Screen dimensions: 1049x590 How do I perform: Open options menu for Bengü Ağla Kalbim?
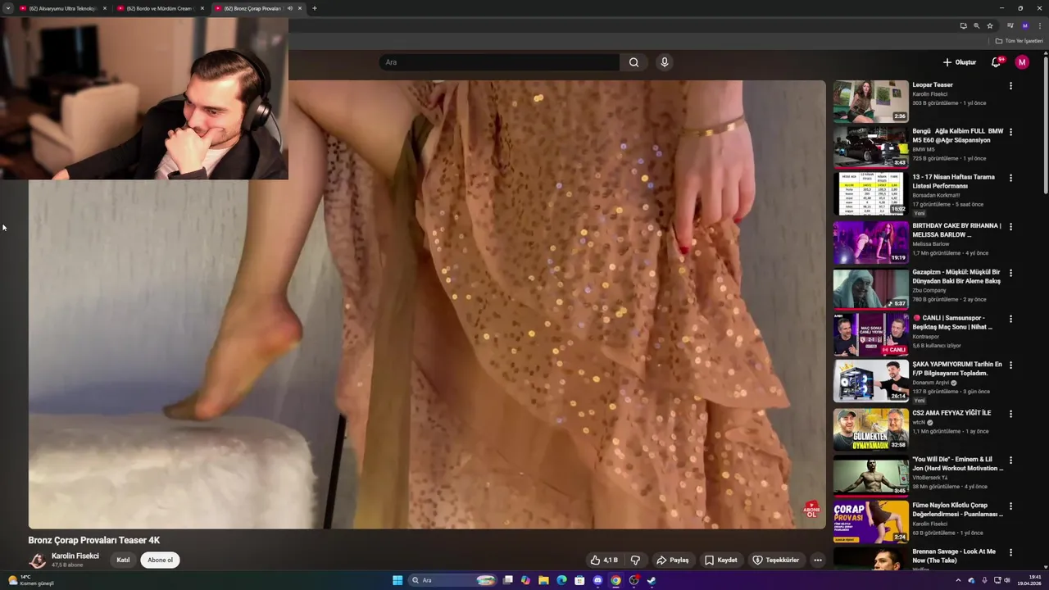click(x=1010, y=132)
